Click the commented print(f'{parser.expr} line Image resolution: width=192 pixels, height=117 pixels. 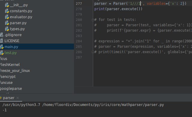143,30
